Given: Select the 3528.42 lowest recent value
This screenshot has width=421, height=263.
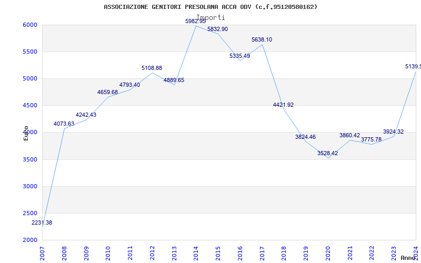Looking at the screenshot, I should pyautogui.click(x=327, y=153).
